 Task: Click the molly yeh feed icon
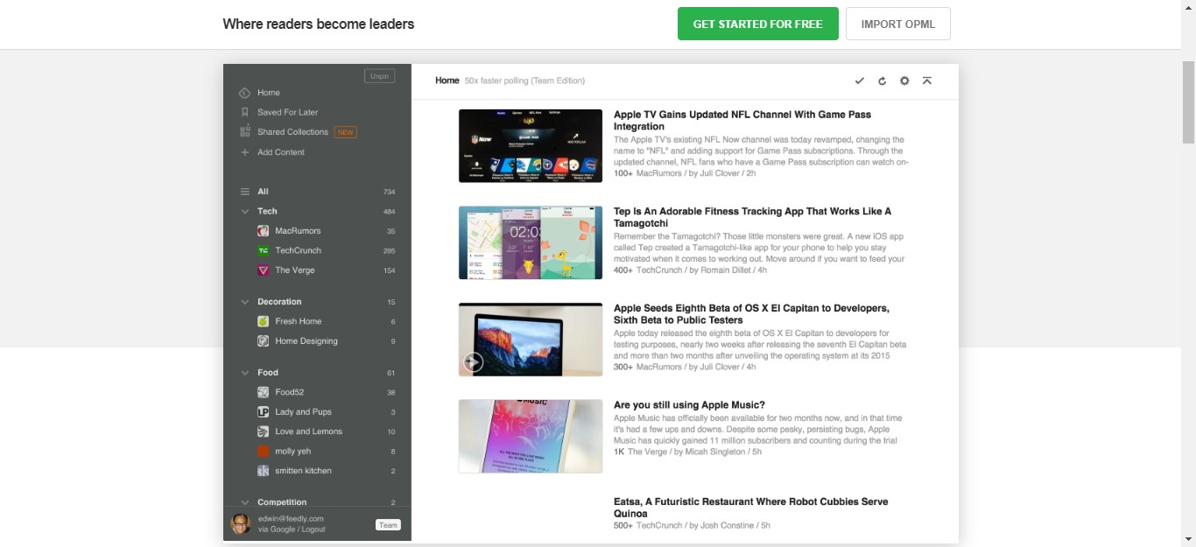264,452
